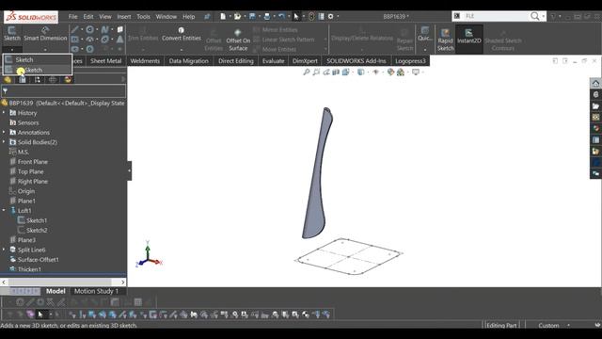The width and height of the screenshot is (602, 339).
Task: Open the Apply Scene icon
Action: (x=401, y=72)
